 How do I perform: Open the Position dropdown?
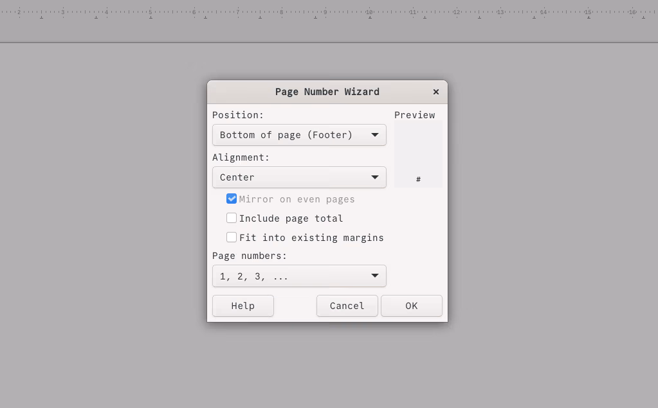pos(299,135)
